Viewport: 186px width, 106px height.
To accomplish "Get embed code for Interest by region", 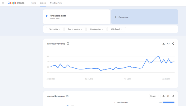I will click(168, 96).
